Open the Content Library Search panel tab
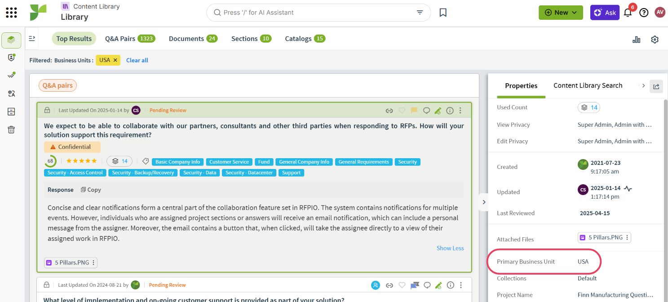The width and height of the screenshot is (668, 302). [x=588, y=85]
